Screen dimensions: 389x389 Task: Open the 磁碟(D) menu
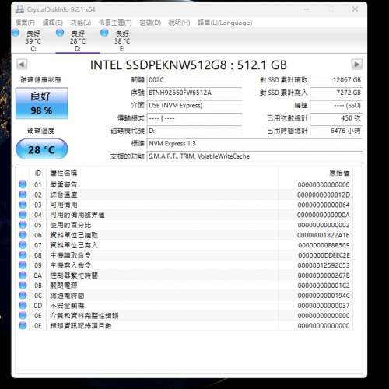pyautogui.click(x=150, y=23)
